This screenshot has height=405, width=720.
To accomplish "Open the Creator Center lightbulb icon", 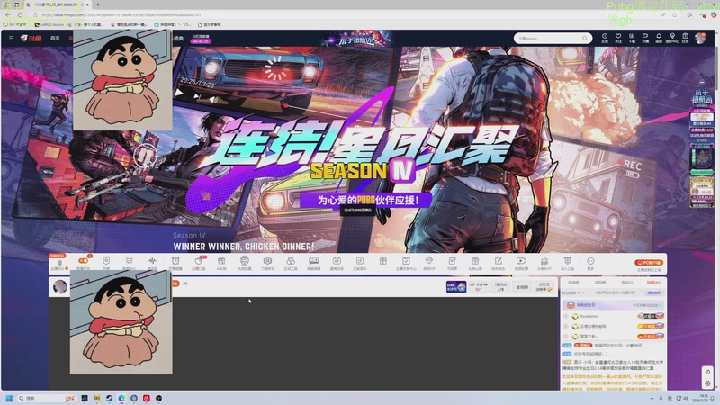I will click(672, 38).
